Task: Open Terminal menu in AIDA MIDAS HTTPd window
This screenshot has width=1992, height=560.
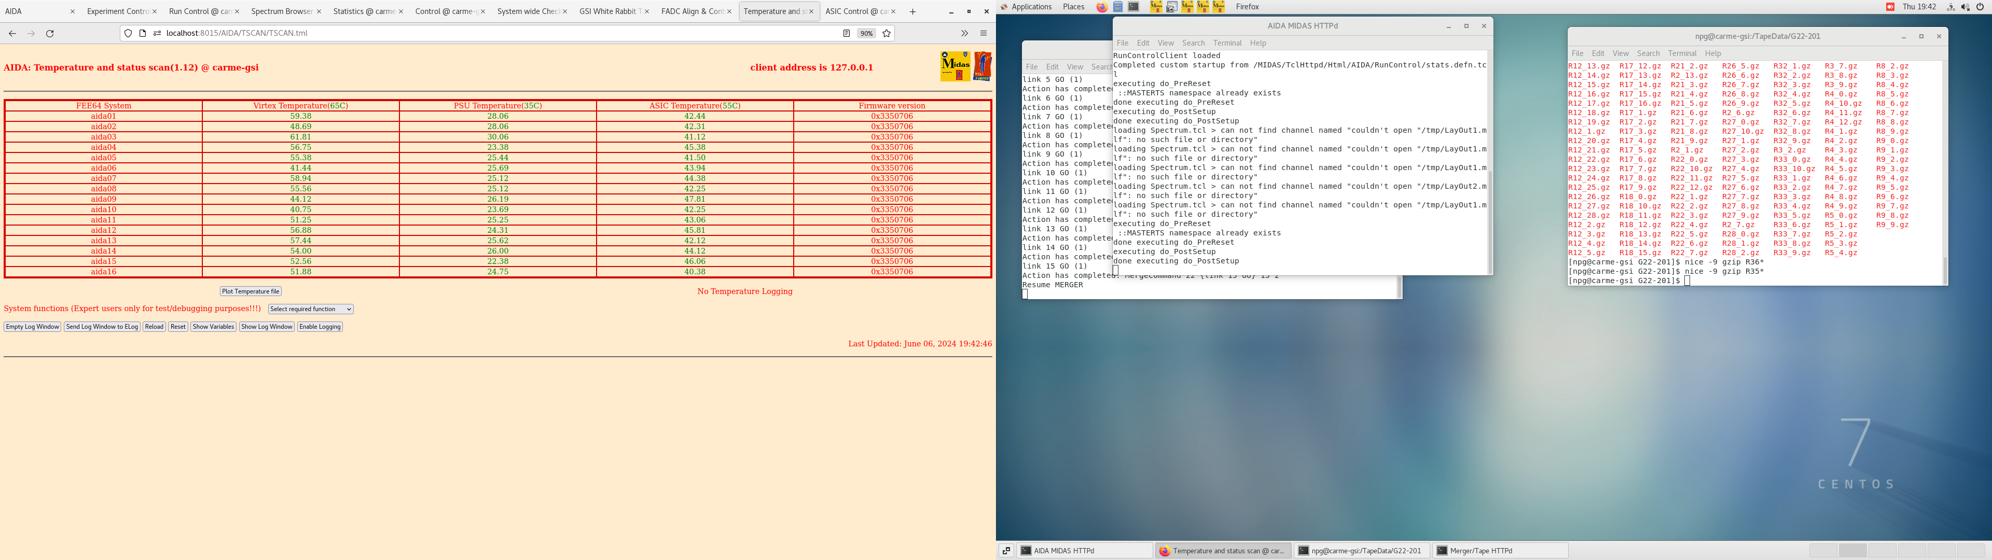Action: pos(1226,44)
